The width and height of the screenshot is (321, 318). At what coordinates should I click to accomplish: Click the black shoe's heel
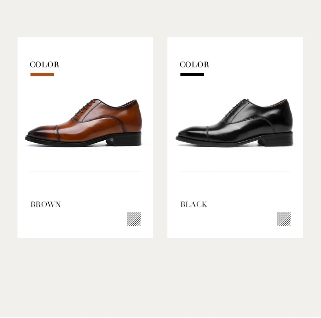(x=275, y=139)
